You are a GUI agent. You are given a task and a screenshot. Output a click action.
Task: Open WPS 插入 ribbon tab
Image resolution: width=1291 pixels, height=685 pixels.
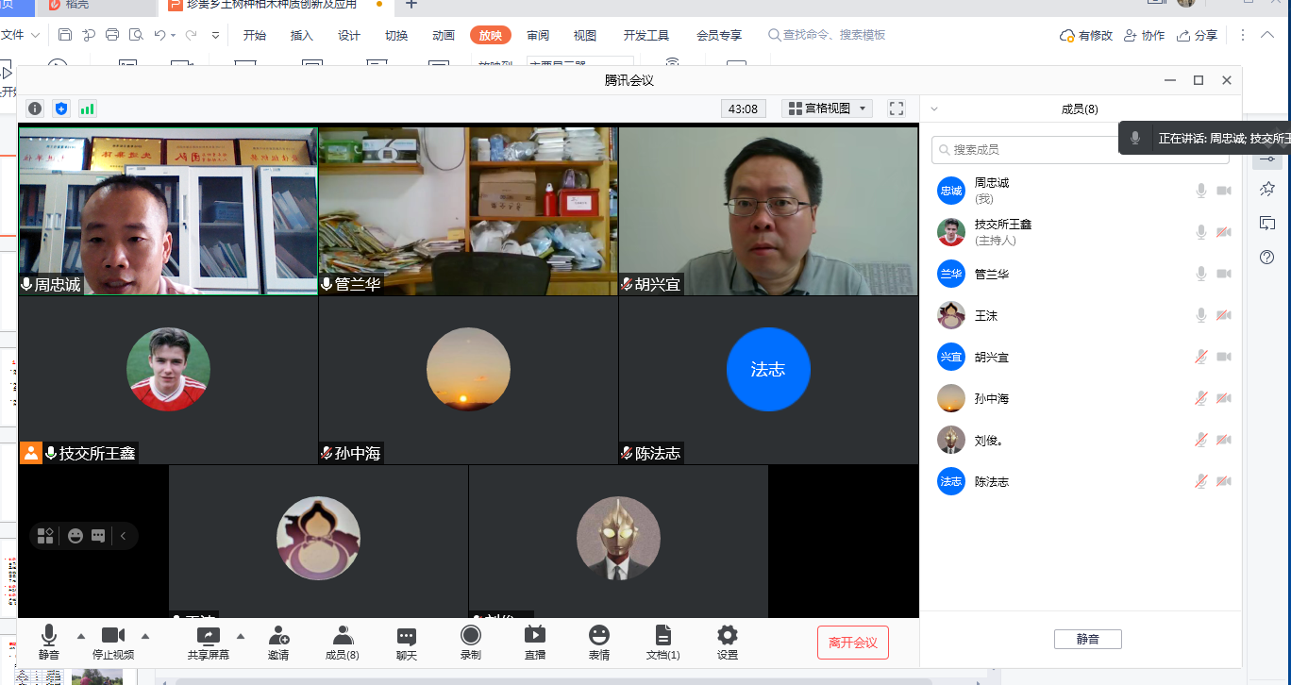[x=302, y=36]
